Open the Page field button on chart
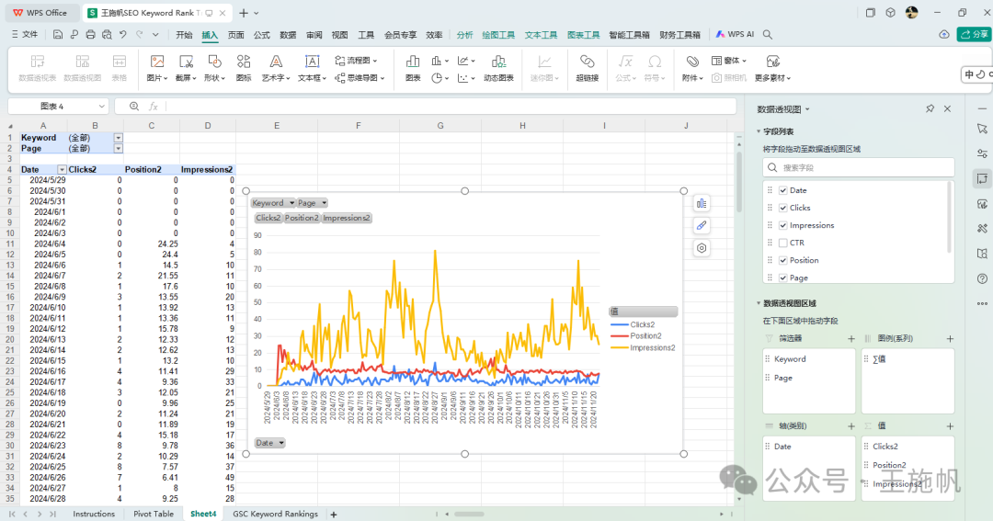The image size is (993, 521). pos(313,202)
